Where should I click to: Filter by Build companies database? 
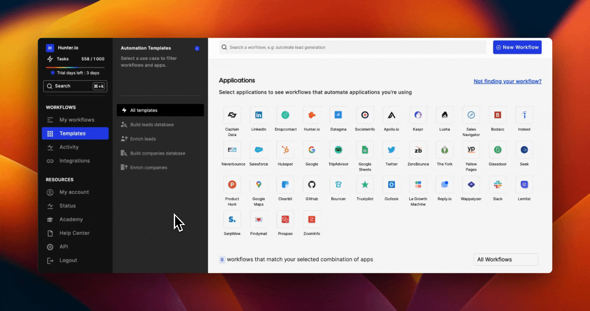click(x=160, y=153)
